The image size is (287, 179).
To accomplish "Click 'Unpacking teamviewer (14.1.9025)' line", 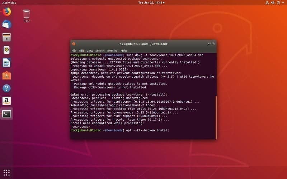I will (103, 69).
